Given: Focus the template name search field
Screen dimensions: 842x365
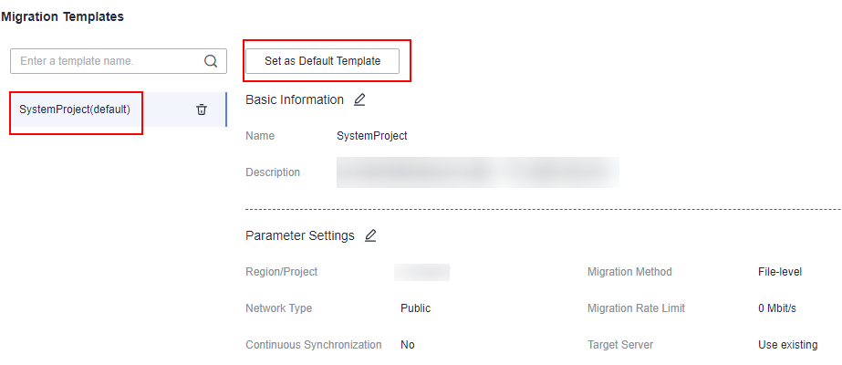Looking at the screenshot, I should pyautogui.click(x=105, y=61).
